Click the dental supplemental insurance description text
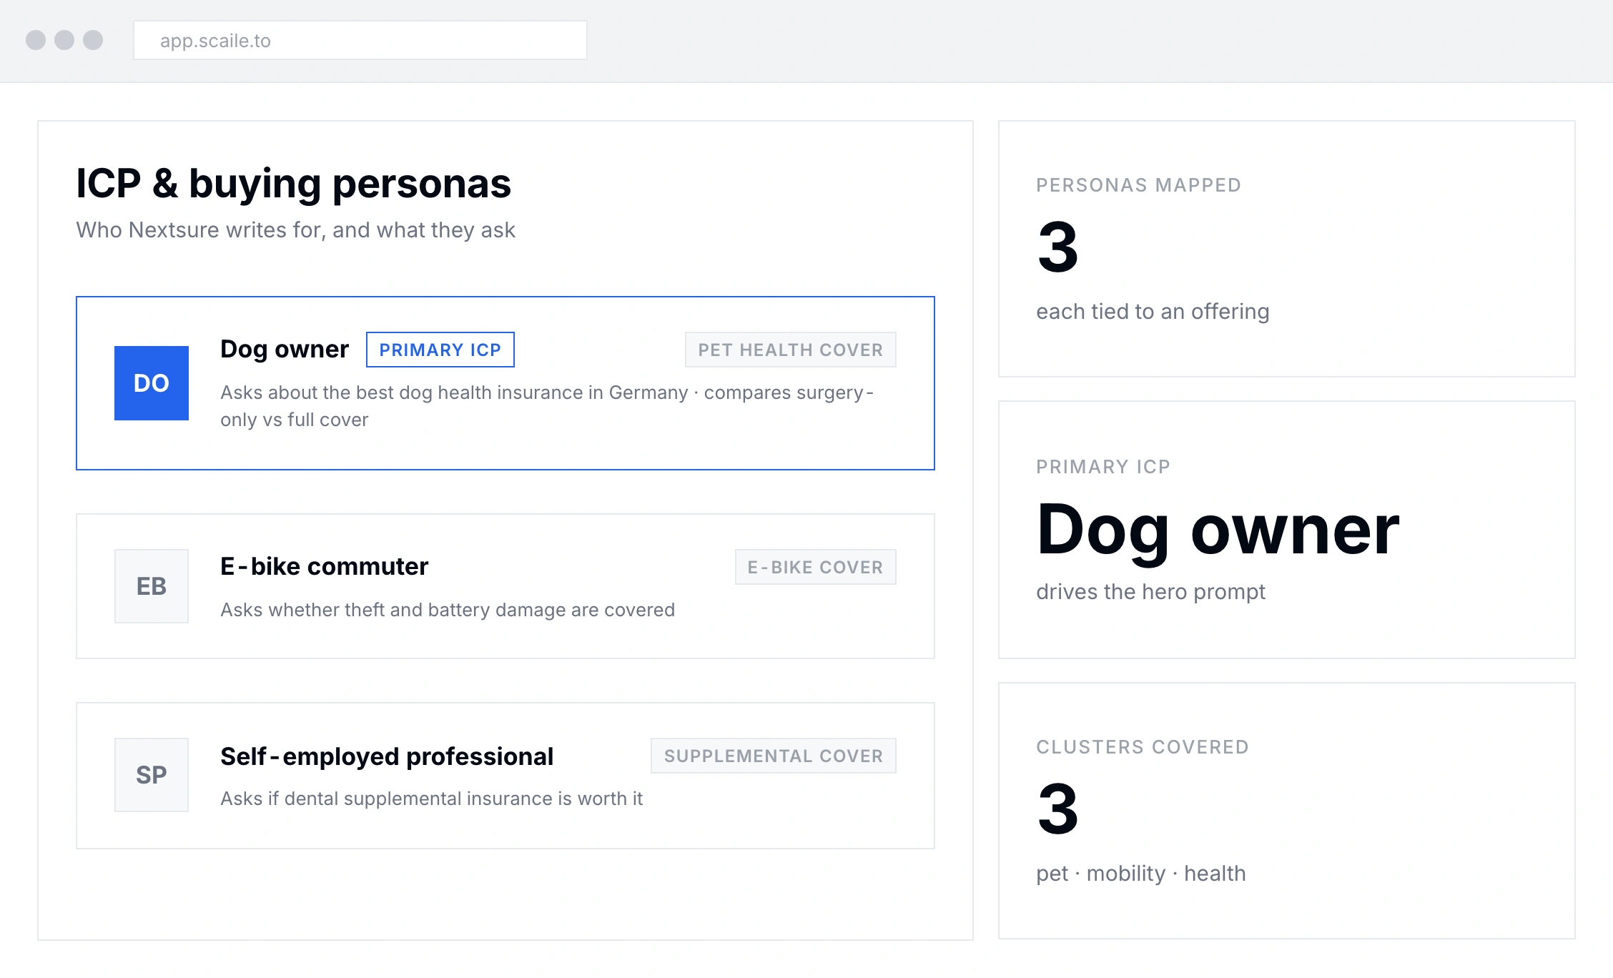The height and width of the screenshot is (978, 1613). pyautogui.click(x=431, y=799)
